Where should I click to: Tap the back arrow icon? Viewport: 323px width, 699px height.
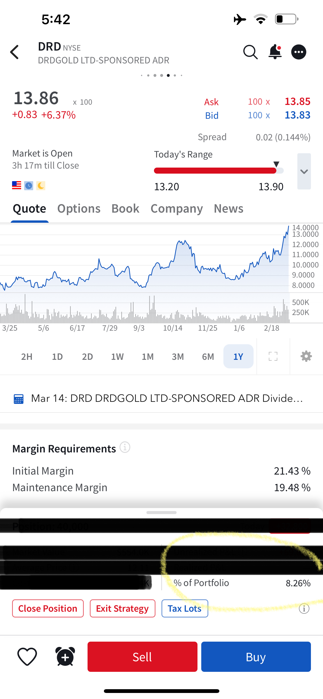click(x=15, y=52)
